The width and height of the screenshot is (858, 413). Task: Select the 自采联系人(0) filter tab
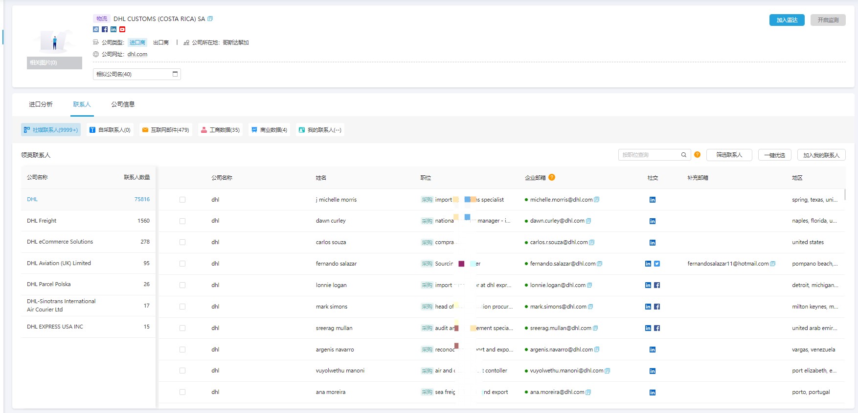[x=110, y=130]
